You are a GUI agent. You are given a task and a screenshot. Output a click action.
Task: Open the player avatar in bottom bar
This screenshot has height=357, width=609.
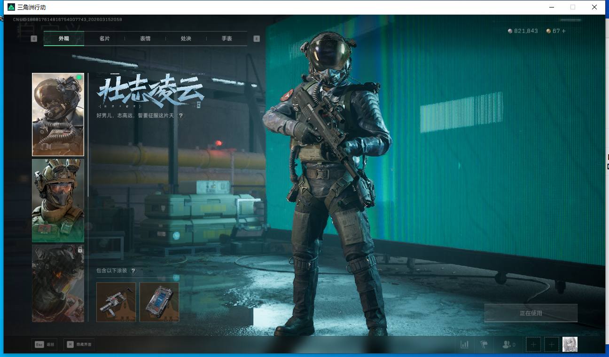(570, 344)
